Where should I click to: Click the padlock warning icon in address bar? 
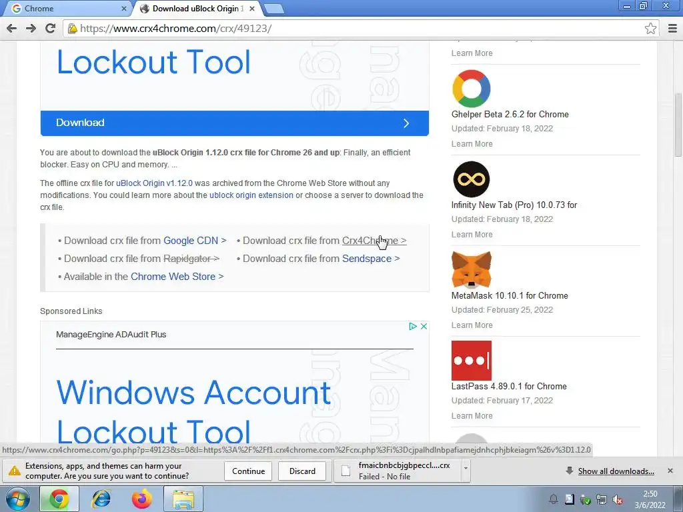point(72,28)
